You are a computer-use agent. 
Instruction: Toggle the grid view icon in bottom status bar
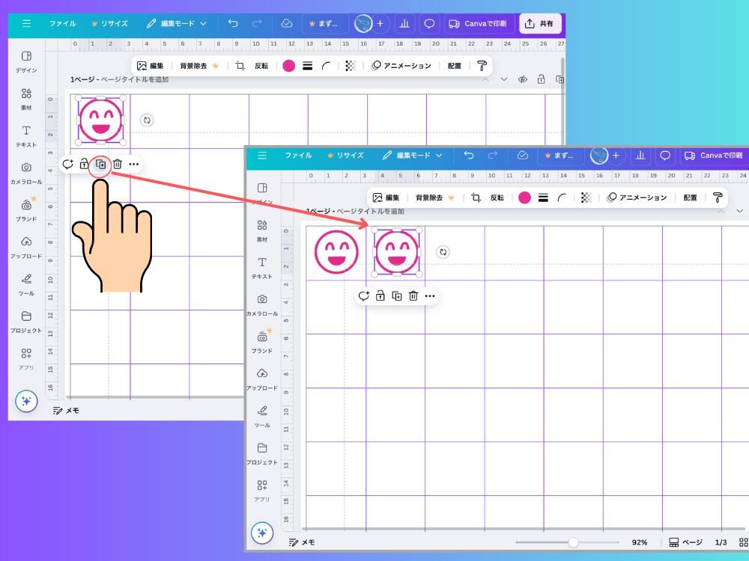pyautogui.click(x=743, y=542)
